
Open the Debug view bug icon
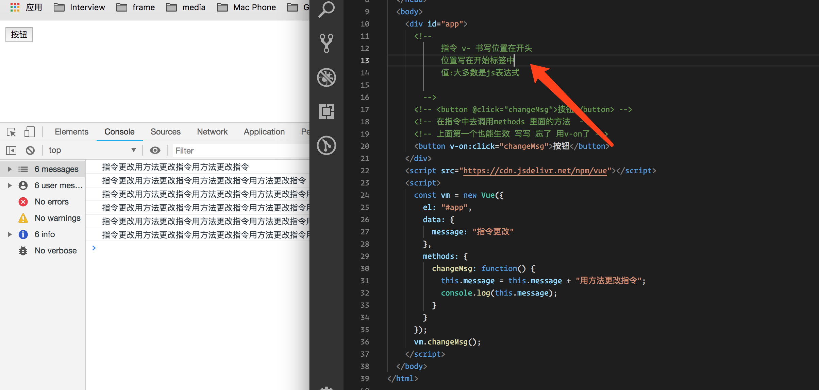point(327,77)
